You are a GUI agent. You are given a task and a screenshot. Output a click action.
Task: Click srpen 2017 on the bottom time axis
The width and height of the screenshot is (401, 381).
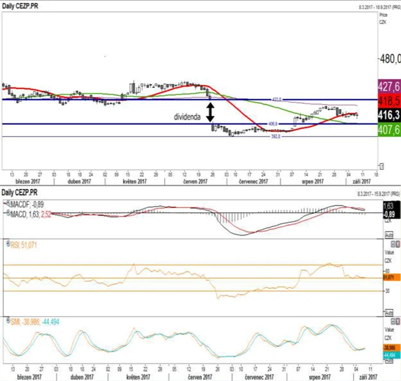(318, 376)
